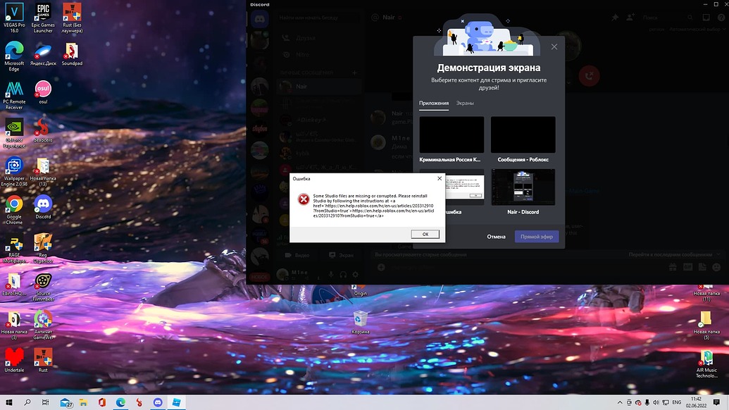Viewport: 729px width, 410px height.
Task: Open PC Remote Receiver desktop icon
Action: [14, 95]
